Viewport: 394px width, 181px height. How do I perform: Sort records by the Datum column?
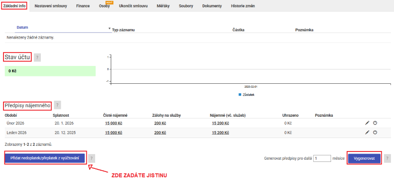click(23, 27)
